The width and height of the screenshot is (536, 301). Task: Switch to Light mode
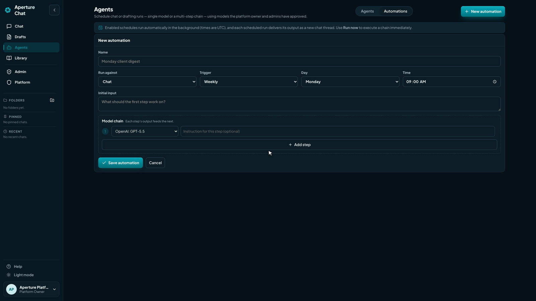[x=31, y=275]
